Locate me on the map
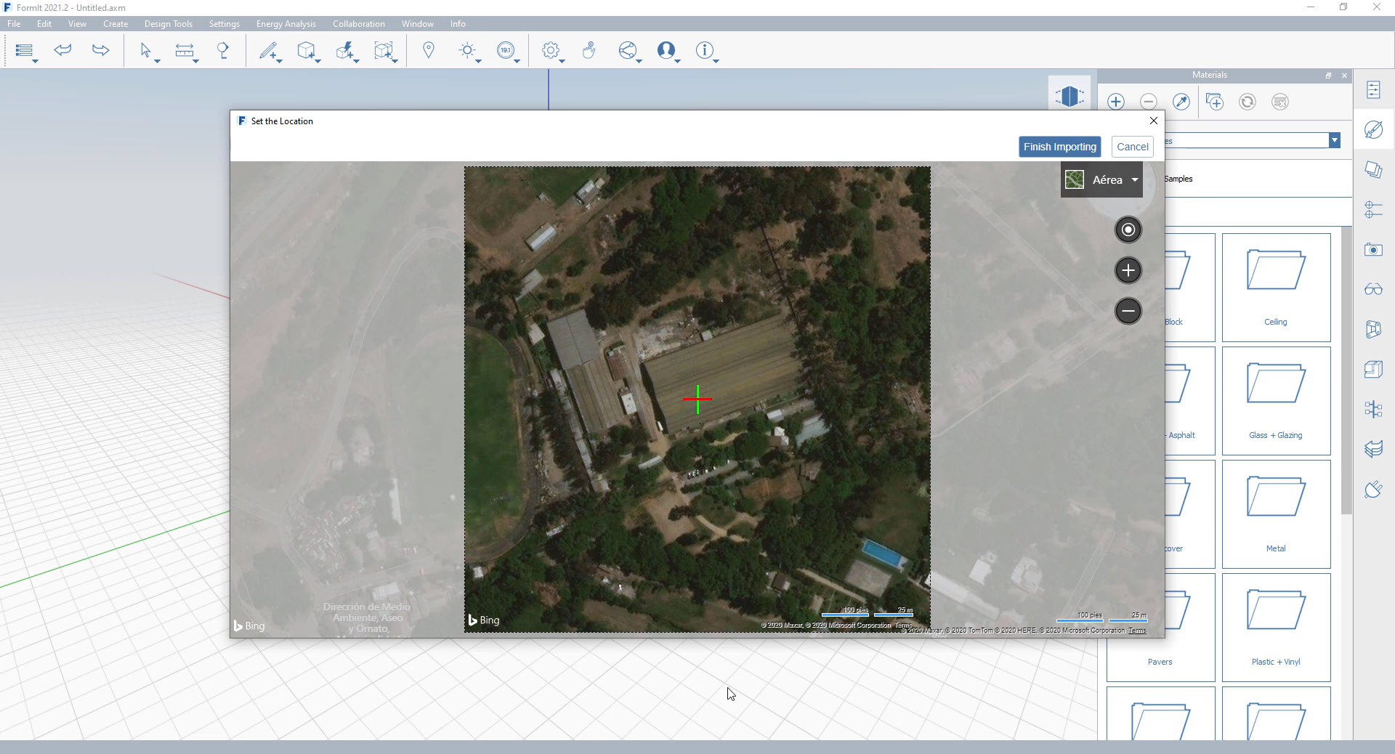The height and width of the screenshot is (754, 1395). (1128, 230)
